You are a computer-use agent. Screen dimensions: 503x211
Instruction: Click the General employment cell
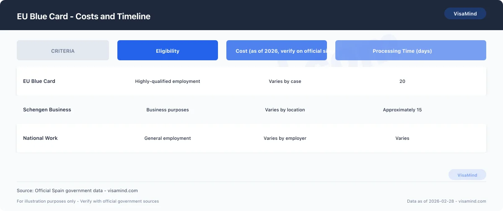coord(168,138)
